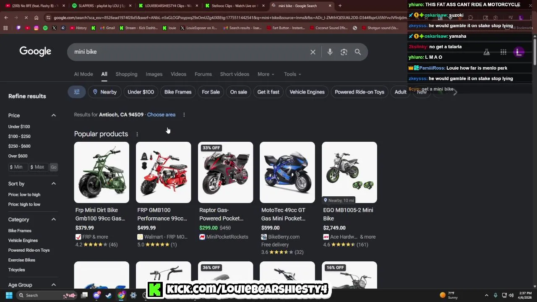This screenshot has height=302, width=537.
Task: Submit search with the magnifying glass icon
Action: 358,52
